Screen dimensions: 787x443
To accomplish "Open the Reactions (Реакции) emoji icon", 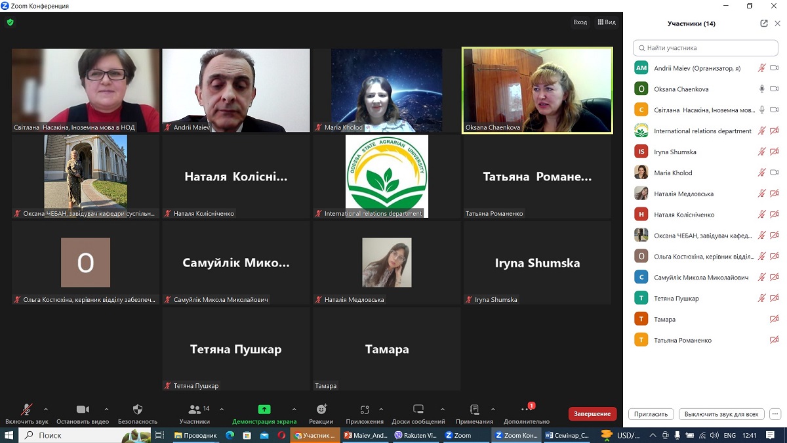I will coord(321,410).
